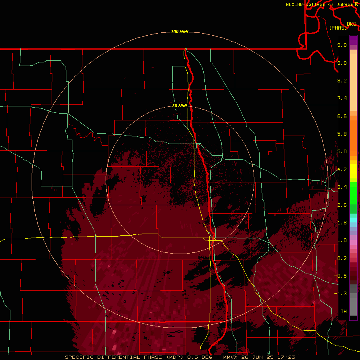Click the SPECIFIC DIFFERENTIAL PHASE caption words

[114, 357]
